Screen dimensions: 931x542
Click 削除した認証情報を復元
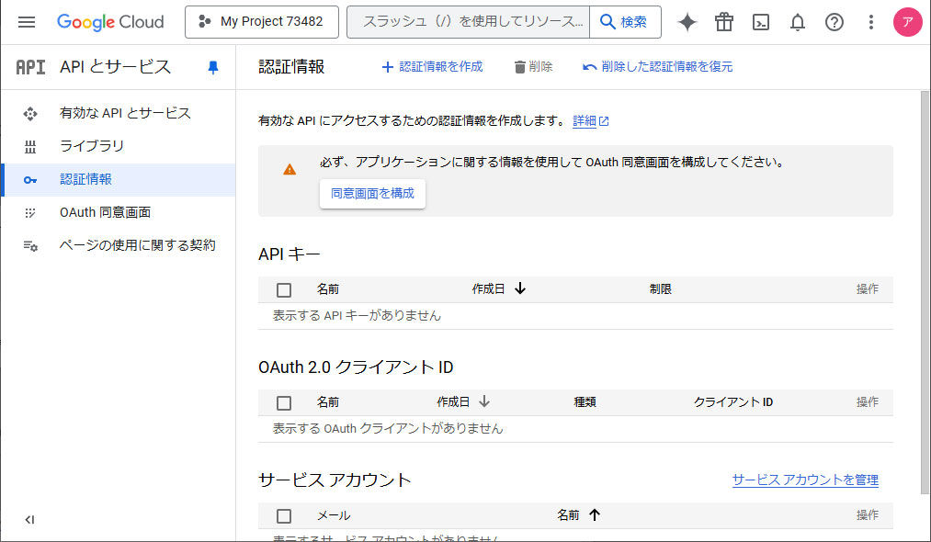coord(658,66)
